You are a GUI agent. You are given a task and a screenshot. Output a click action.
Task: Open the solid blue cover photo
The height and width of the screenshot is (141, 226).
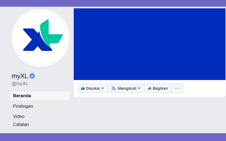tap(149, 44)
